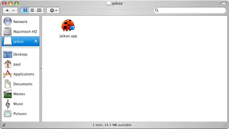Viewport: 229px width, 129px height.
Task: Click the Music label in sidebar
Action: (x=18, y=104)
